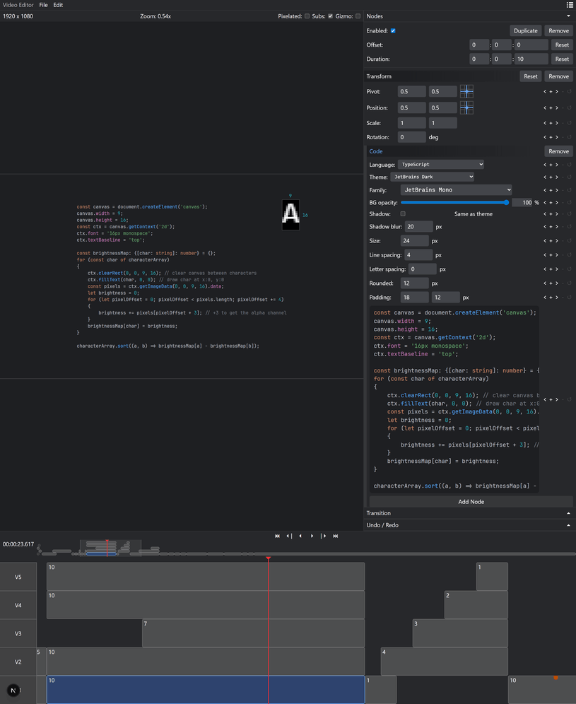This screenshot has width=576, height=704.
Task: Open the font Family dropdown
Action: tap(456, 190)
